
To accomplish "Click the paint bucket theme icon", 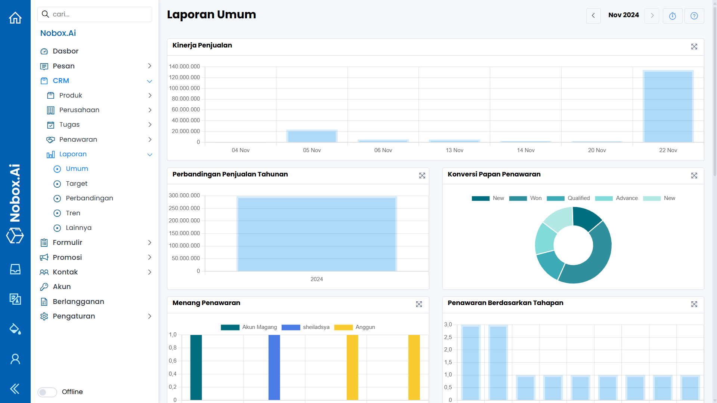I will click(15, 329).
